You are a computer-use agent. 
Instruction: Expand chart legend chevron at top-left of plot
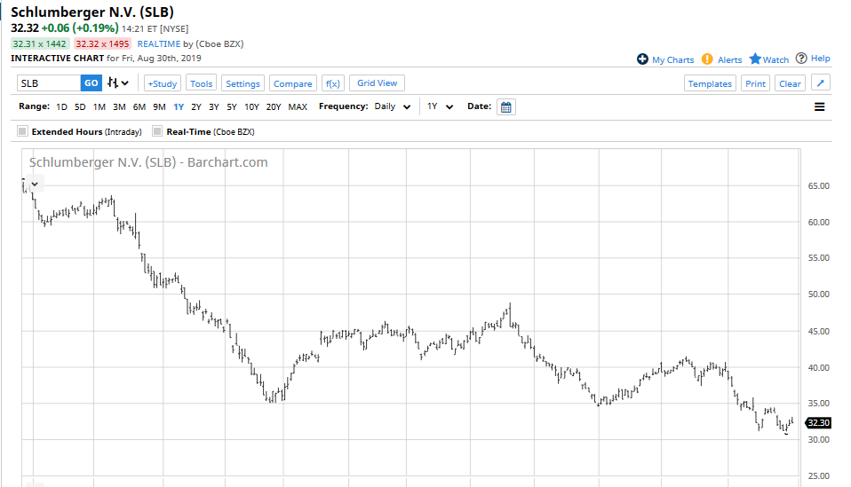35,185
